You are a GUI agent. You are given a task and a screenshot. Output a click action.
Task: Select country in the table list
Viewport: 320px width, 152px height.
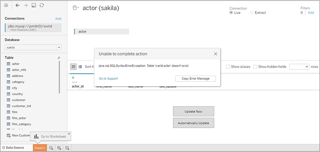(x=17, y=94)
